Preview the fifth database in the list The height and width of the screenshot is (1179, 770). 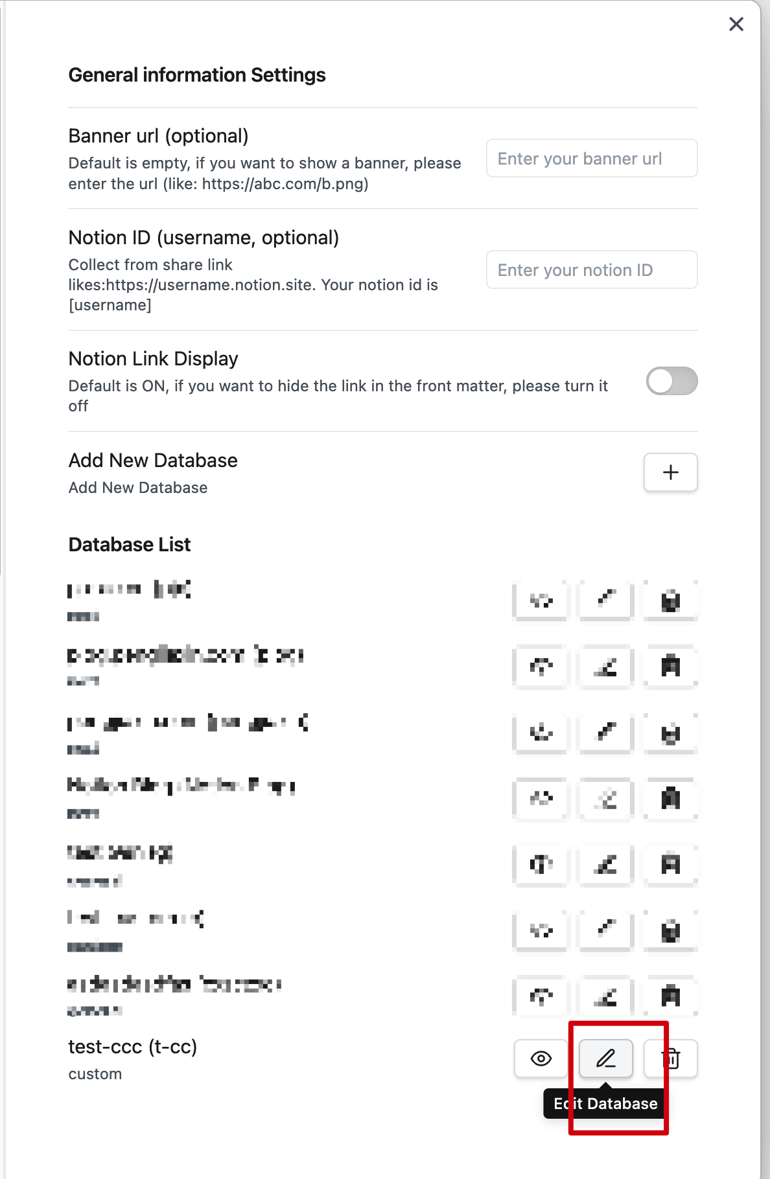pos(541,864)
